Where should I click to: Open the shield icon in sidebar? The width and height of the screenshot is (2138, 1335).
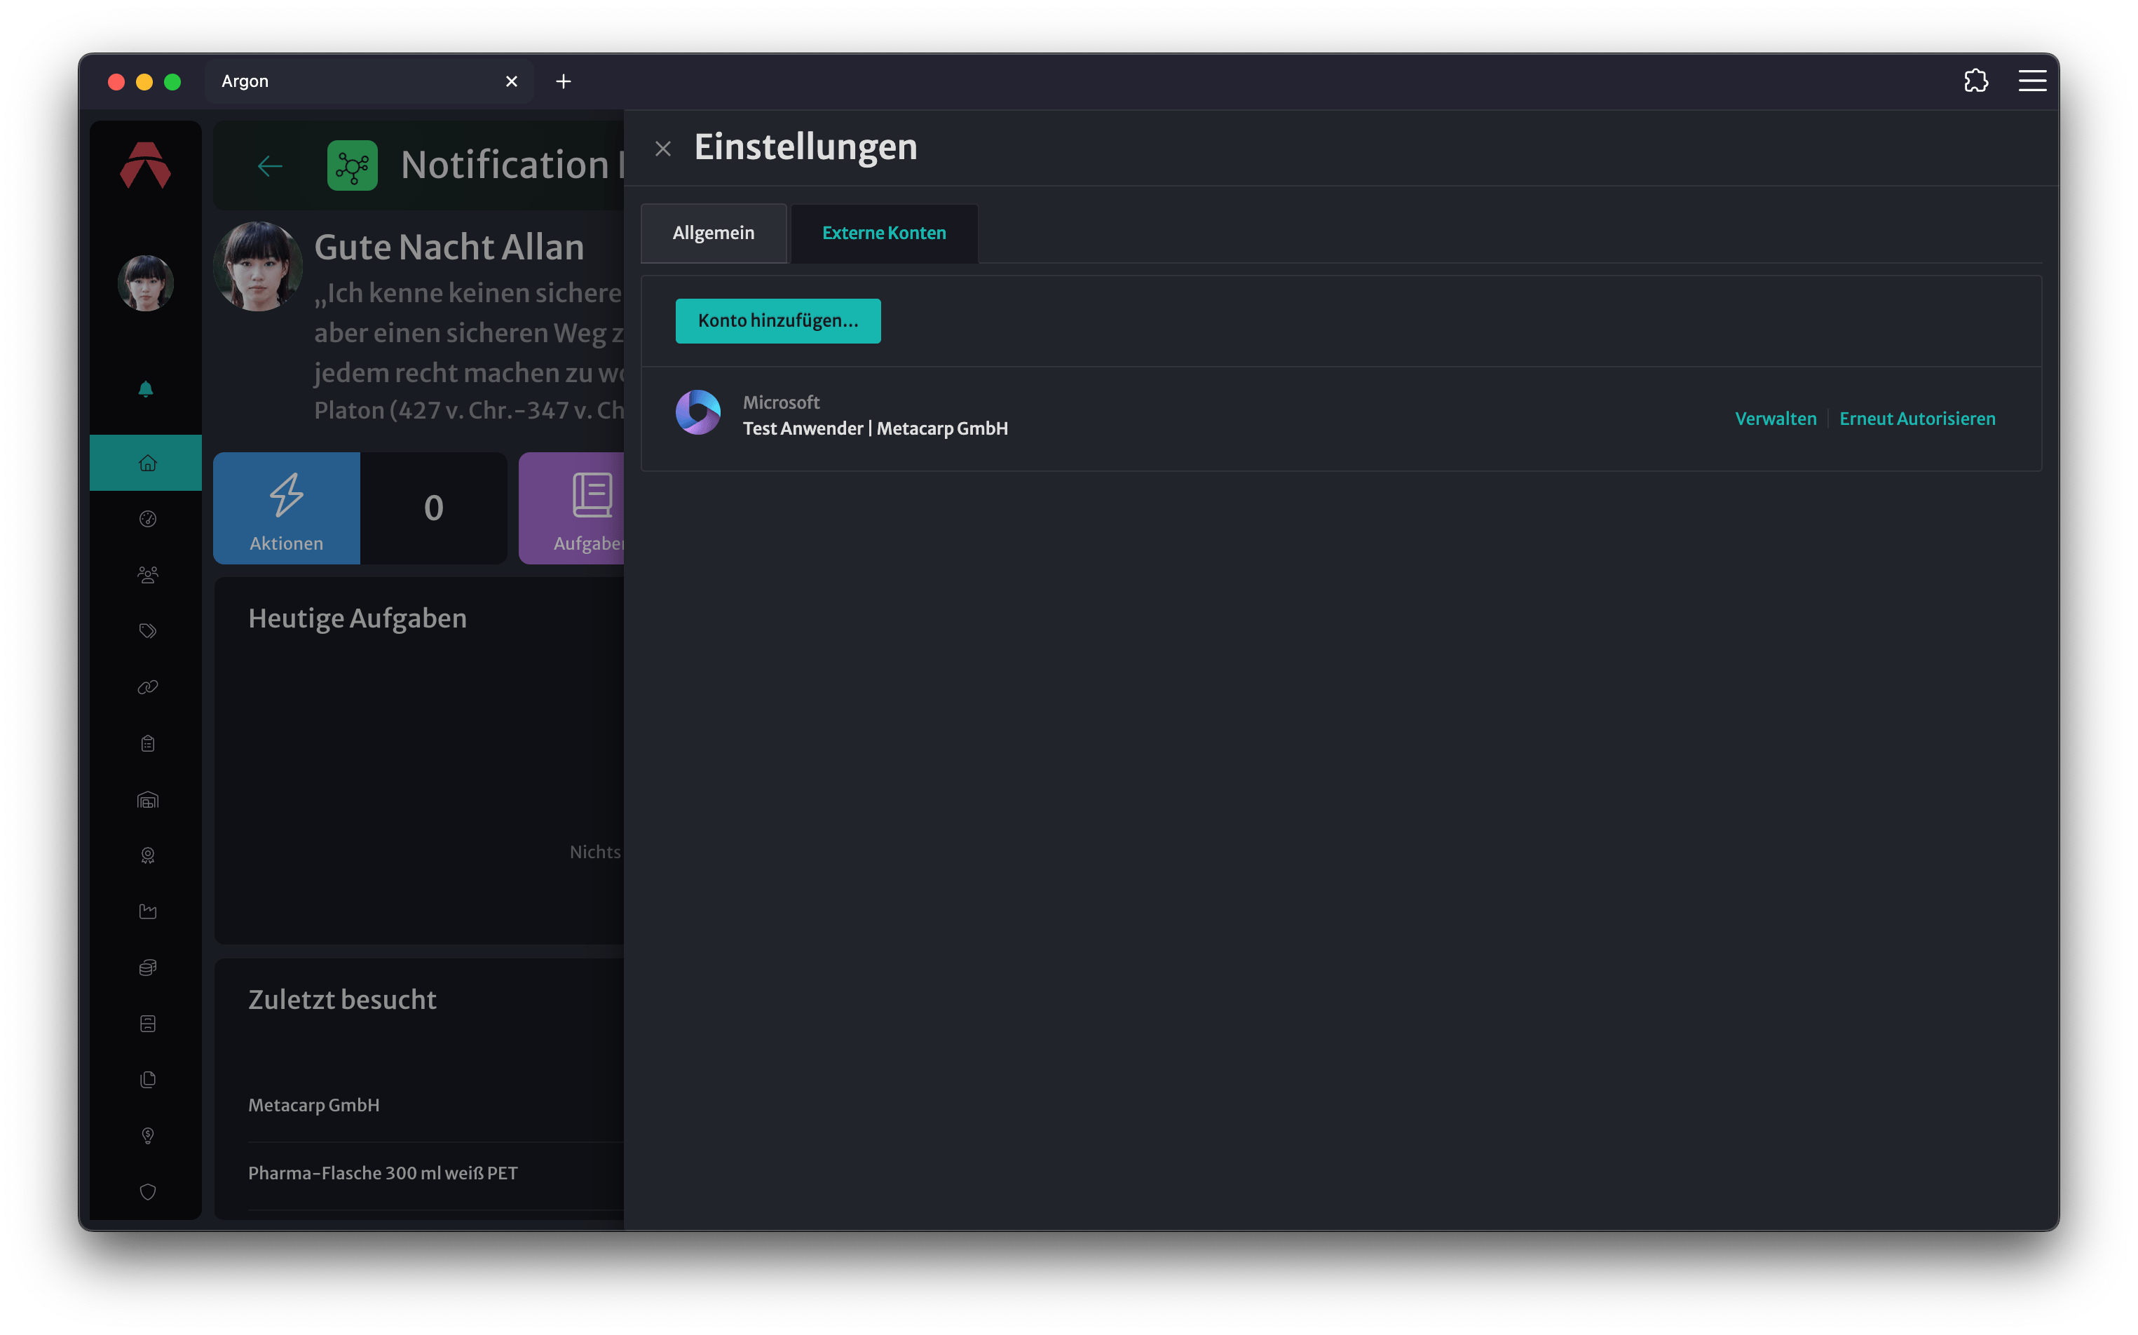pos(147,1192)
